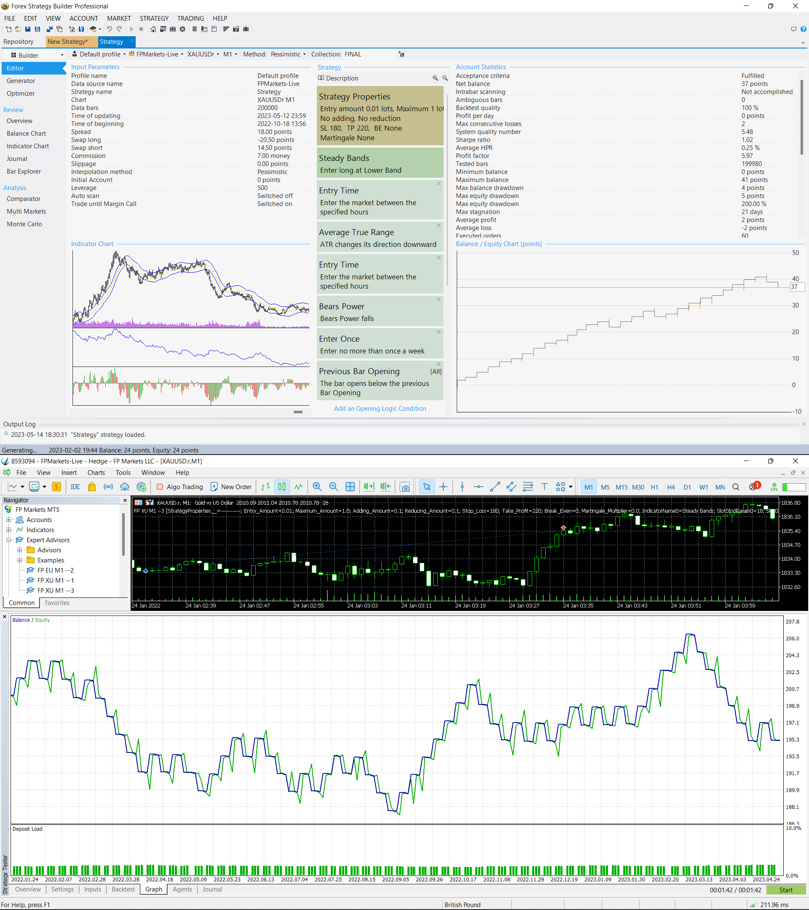Switch to the Backtest tab in tester
Image resolution: width=809 pixels, height=910 pixels.
coord(123,889)
